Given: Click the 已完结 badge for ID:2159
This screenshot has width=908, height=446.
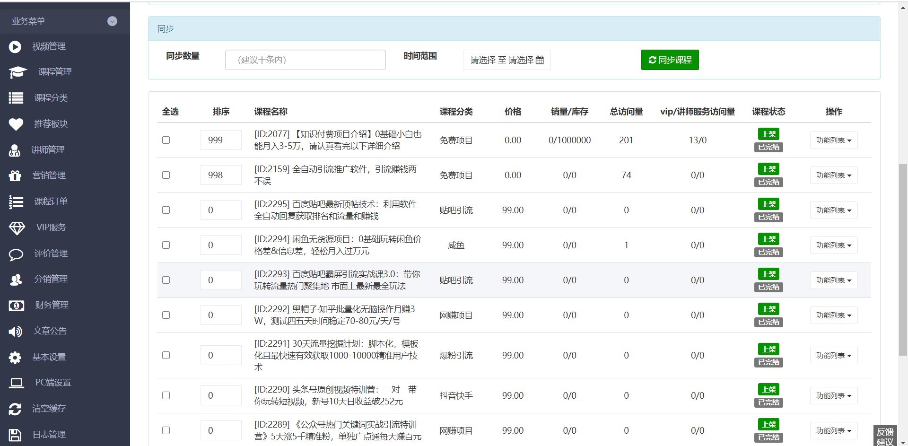Looking at the screenshot, I should tap(768, 182).
